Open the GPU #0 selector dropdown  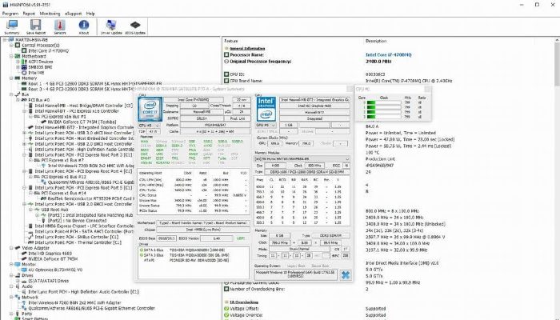[266, 126]
